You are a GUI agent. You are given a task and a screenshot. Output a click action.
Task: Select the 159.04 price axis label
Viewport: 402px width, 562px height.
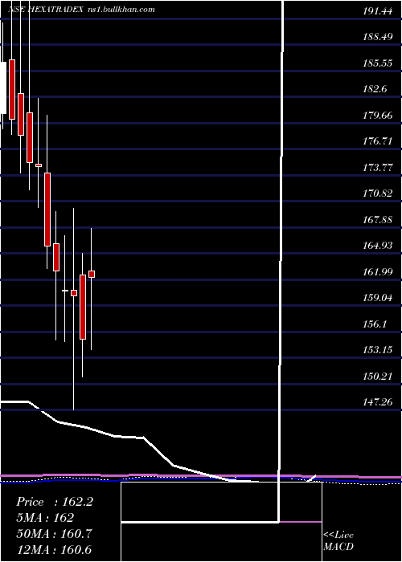coord(377,298)
